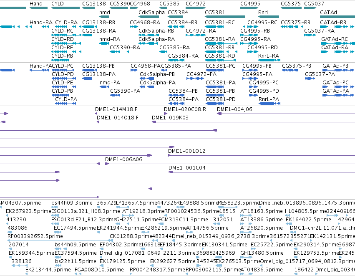
Task: Select the CG5037-PA protein label
Action: [x=320, y=74]
